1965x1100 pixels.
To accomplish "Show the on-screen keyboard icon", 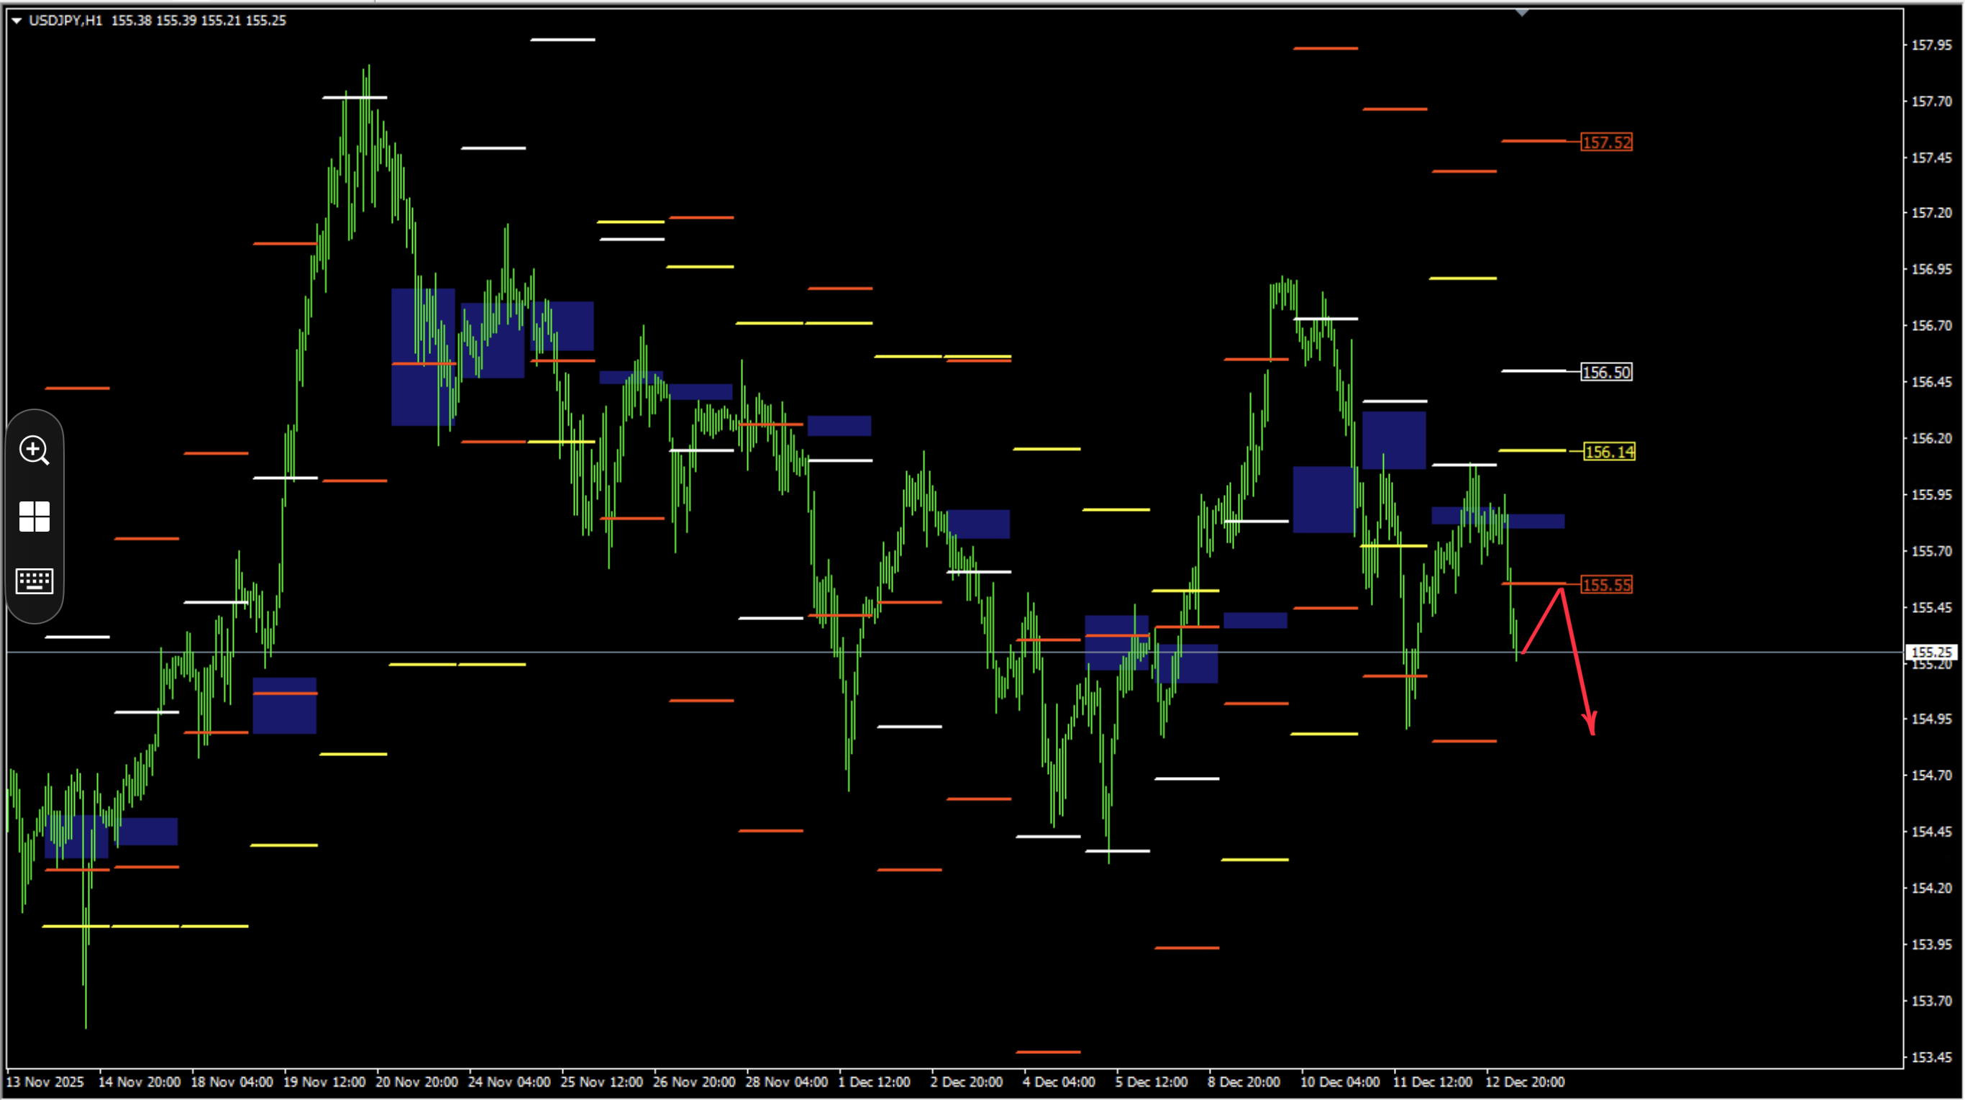I will (x=35, y=581).
